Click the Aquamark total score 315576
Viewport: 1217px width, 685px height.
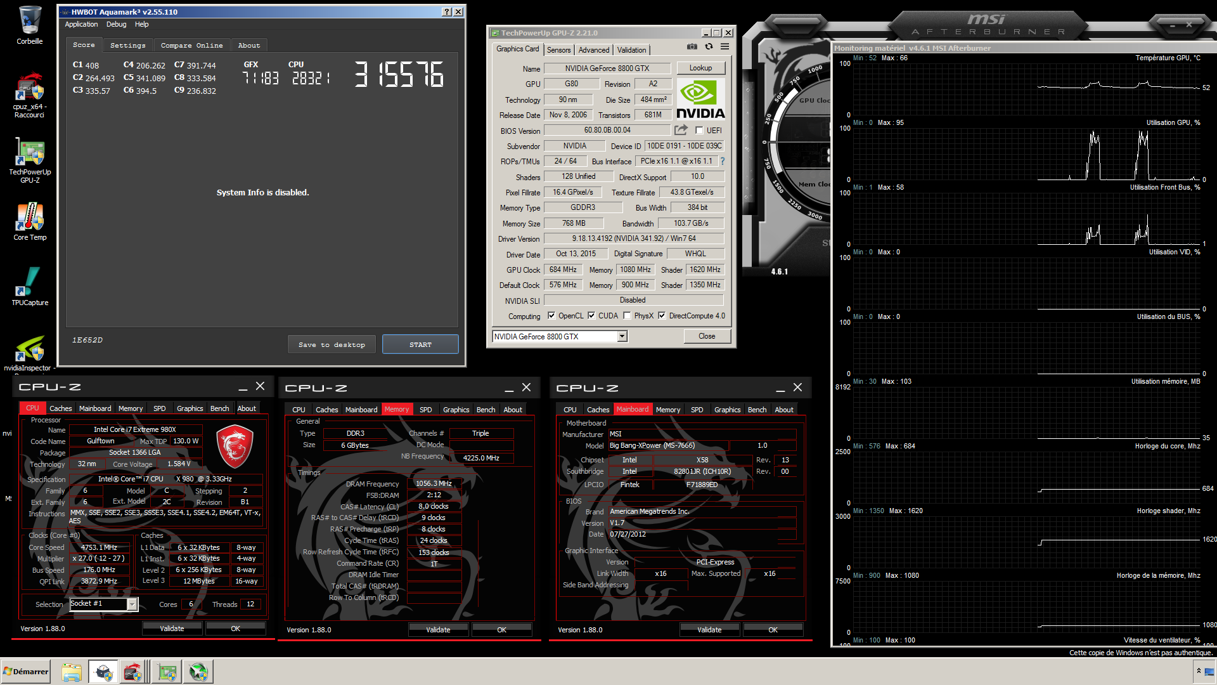[399, 74]
